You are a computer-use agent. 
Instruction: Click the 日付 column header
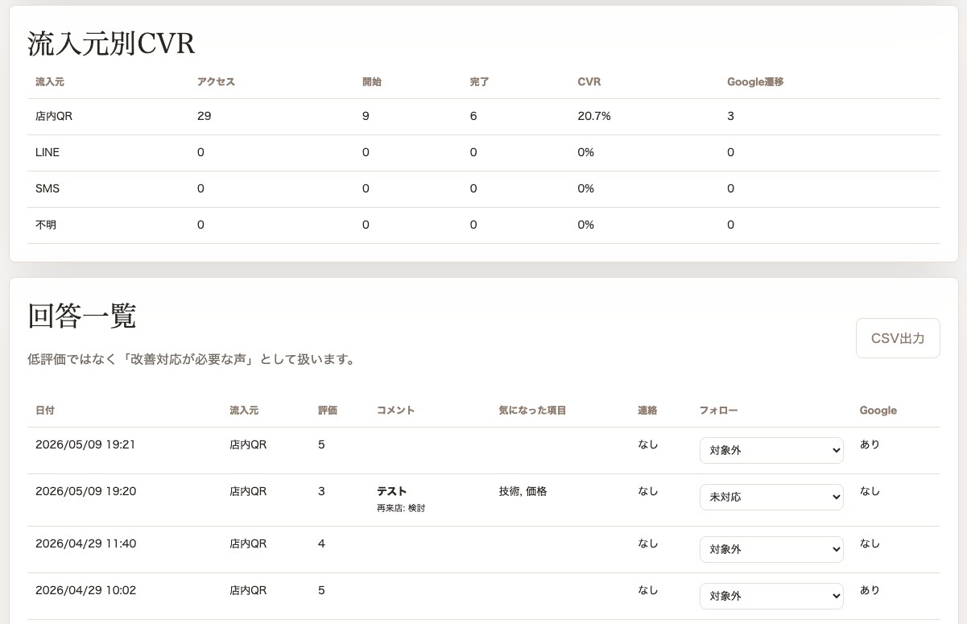coord(45,410)
